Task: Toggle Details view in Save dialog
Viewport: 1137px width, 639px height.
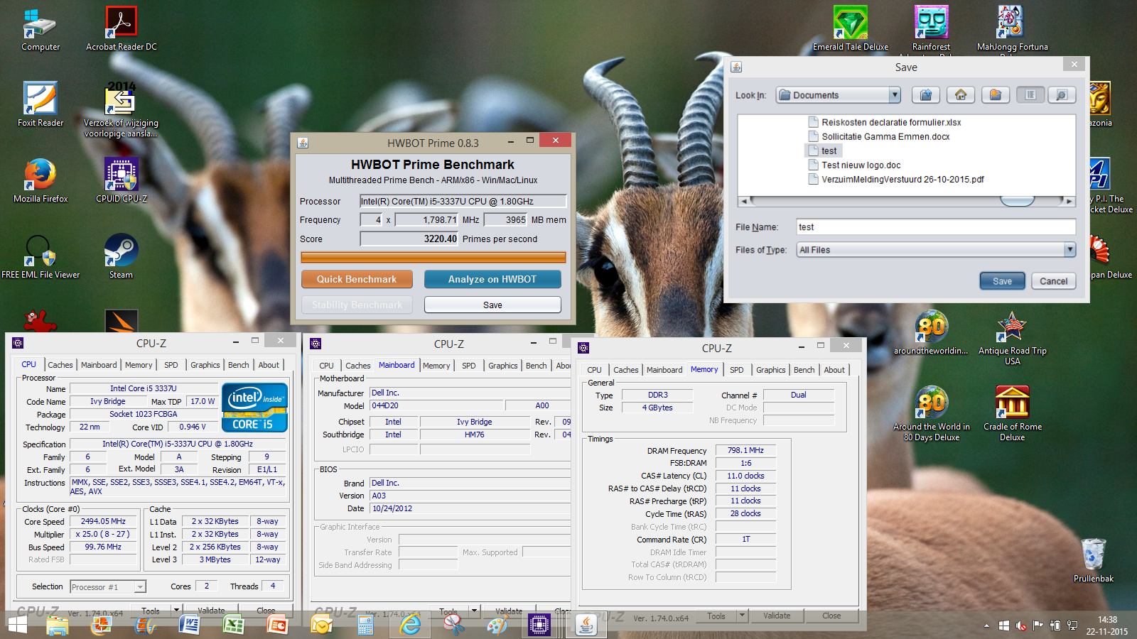Action: click(1062, 95)
